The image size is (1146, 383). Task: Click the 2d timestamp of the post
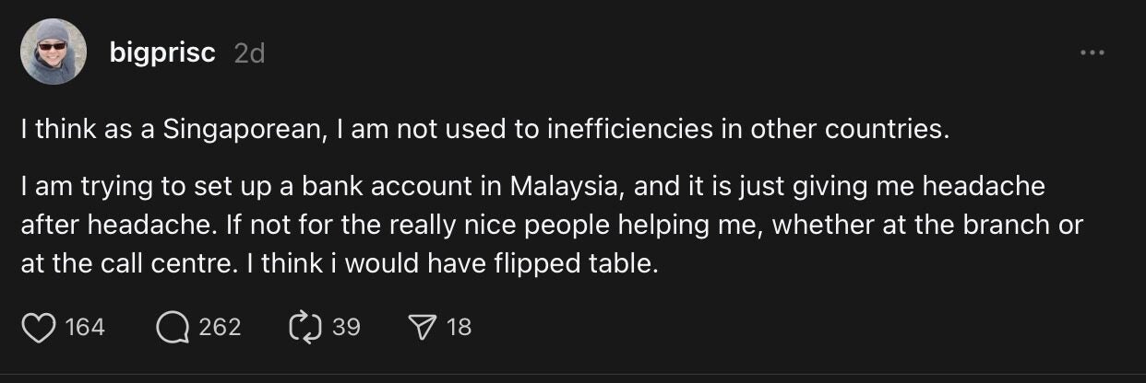(249, 53)
